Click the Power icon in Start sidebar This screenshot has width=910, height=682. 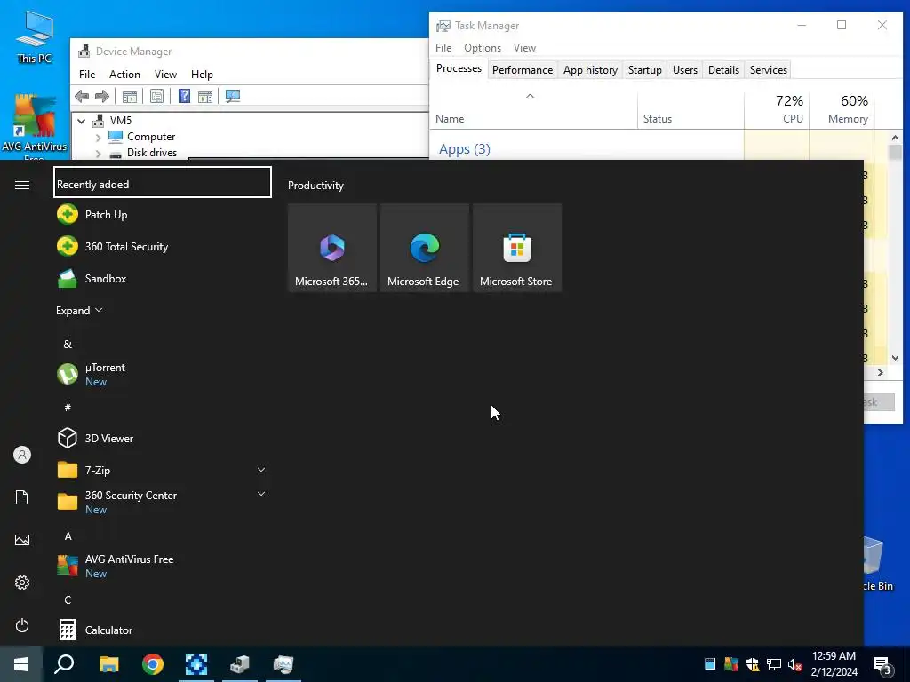point(22,625)
